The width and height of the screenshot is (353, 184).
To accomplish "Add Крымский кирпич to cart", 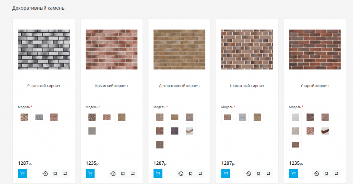I will click(90, 173).
